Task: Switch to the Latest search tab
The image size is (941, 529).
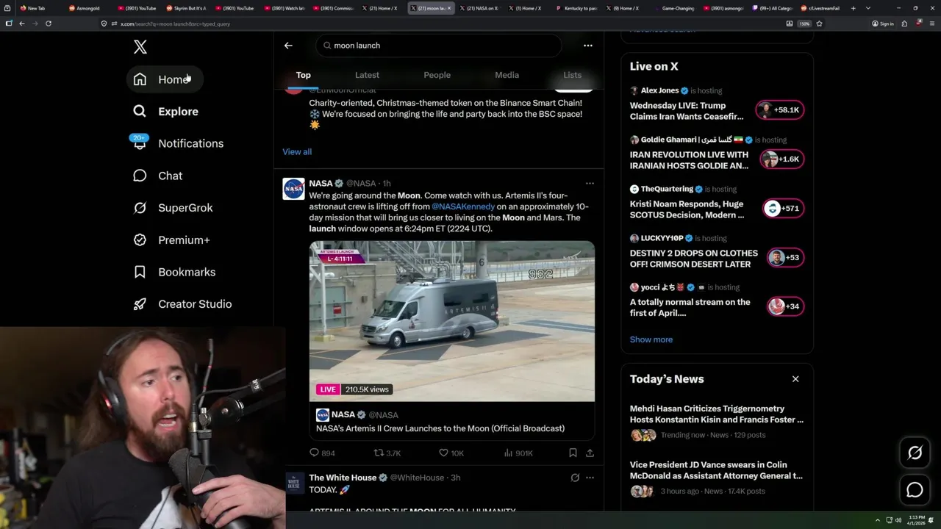Action: [x=367, y=75]
